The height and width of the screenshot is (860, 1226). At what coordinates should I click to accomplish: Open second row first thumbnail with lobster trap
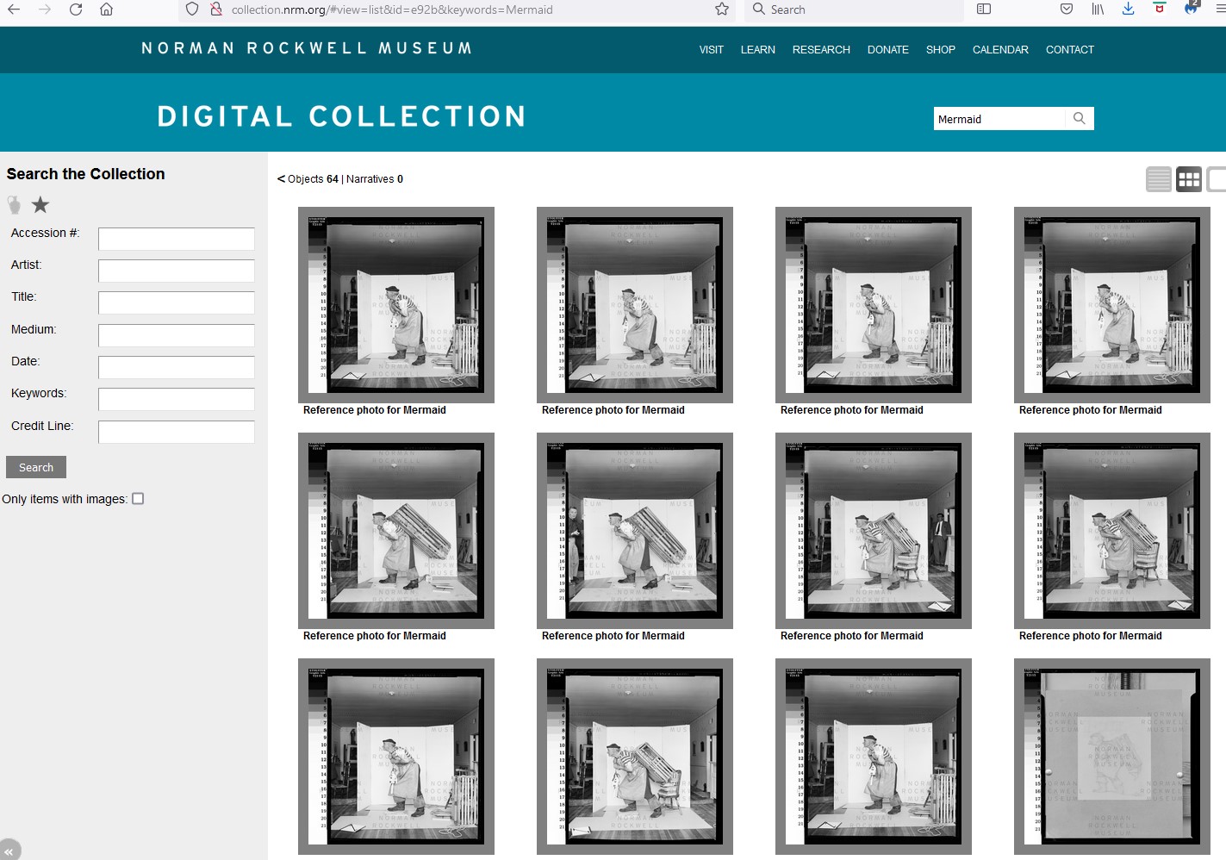point(396,531)
